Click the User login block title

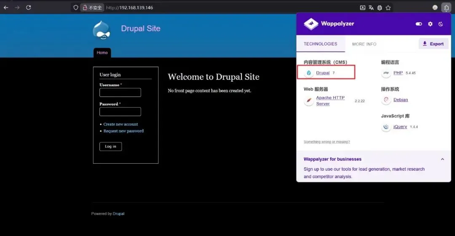tap(110, 74)
